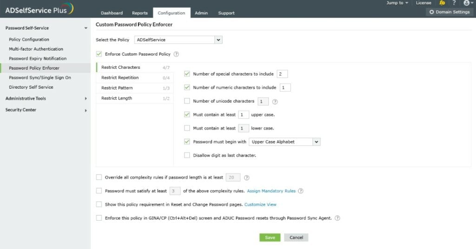The image size is (476, 249).
Task: Open Upper Case Alphabet dropdown
Action: pos(284,142)
